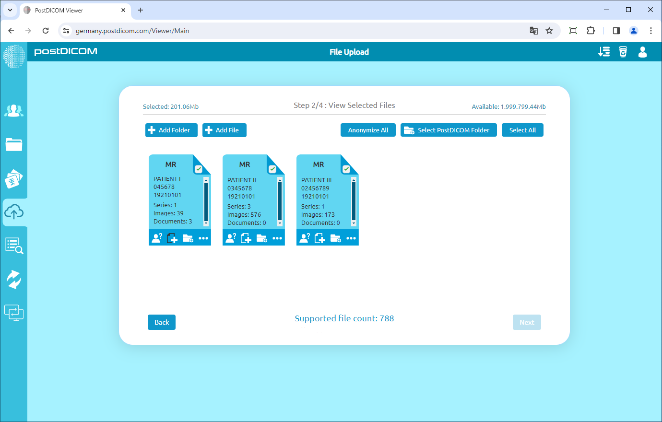Open the document sharing icon in the sidebar
Screen dimensions: 662x422
click(14, 178)
